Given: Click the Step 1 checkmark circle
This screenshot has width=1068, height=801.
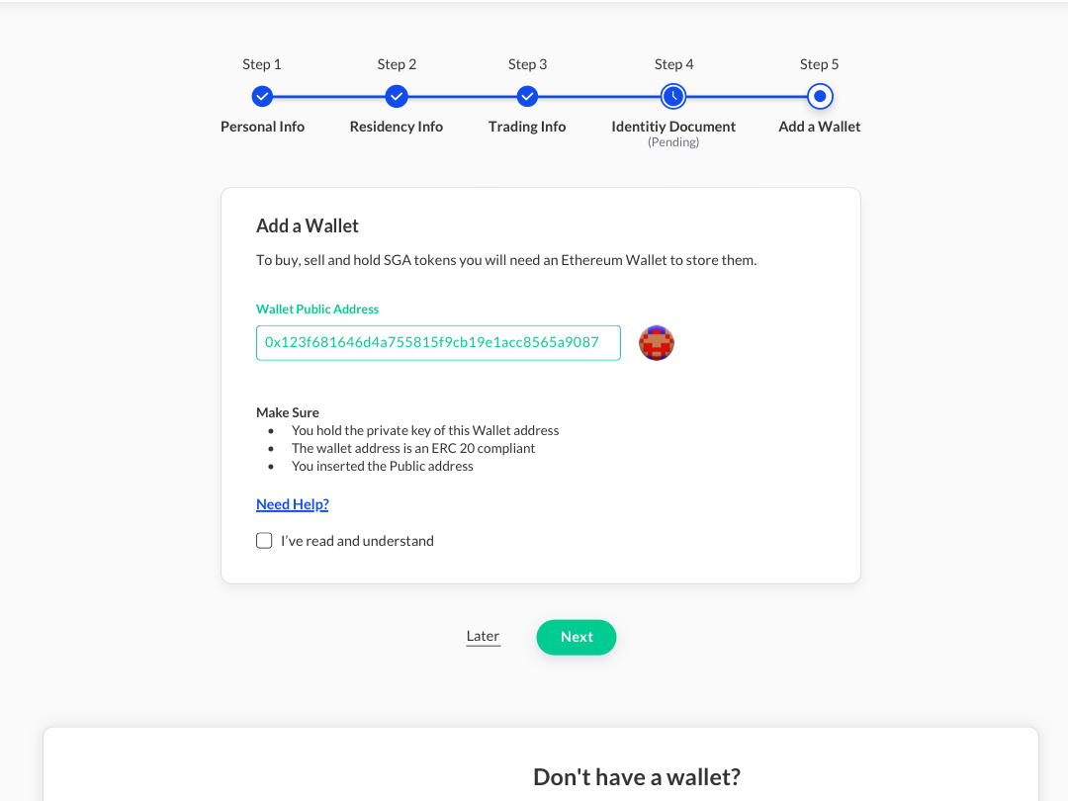Looking at the screenshot, I should (262, 96).
